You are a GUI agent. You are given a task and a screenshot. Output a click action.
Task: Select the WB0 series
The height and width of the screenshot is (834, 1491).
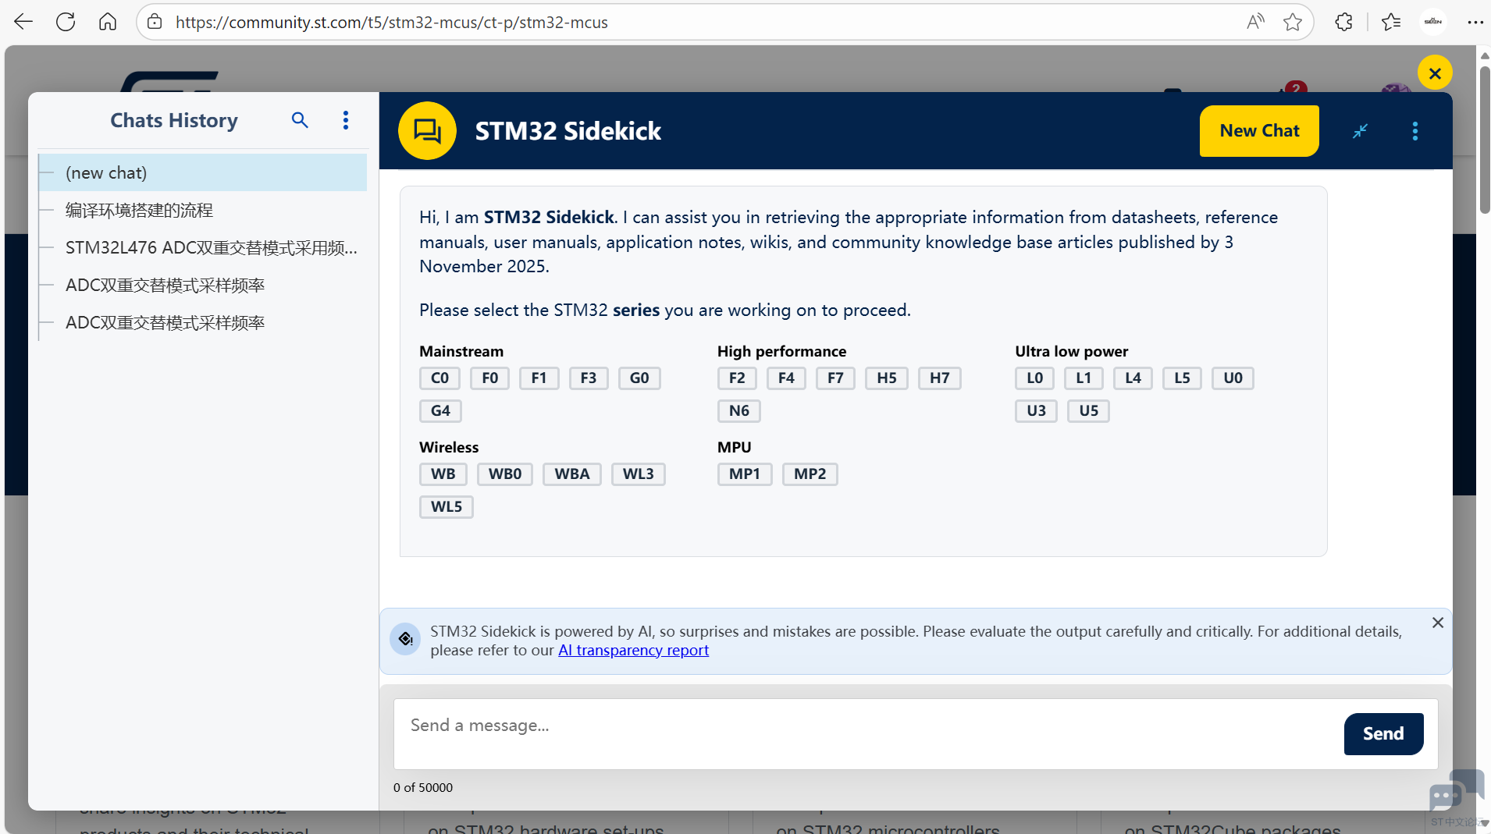504,474
